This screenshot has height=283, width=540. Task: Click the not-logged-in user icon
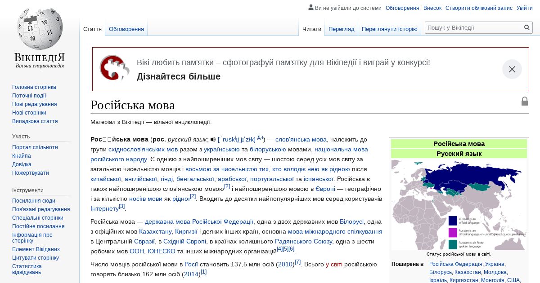tap(311, 7)
